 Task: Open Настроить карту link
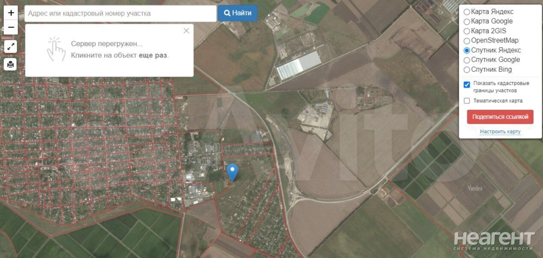pos(500,131)
